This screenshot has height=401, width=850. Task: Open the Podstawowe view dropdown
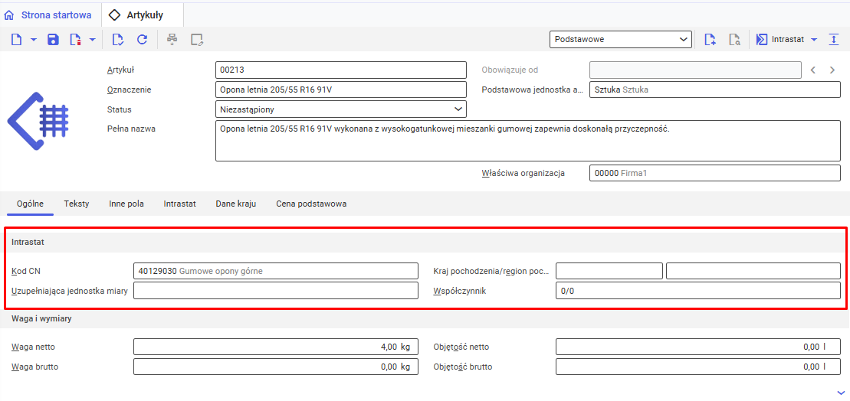pos(620,39)
